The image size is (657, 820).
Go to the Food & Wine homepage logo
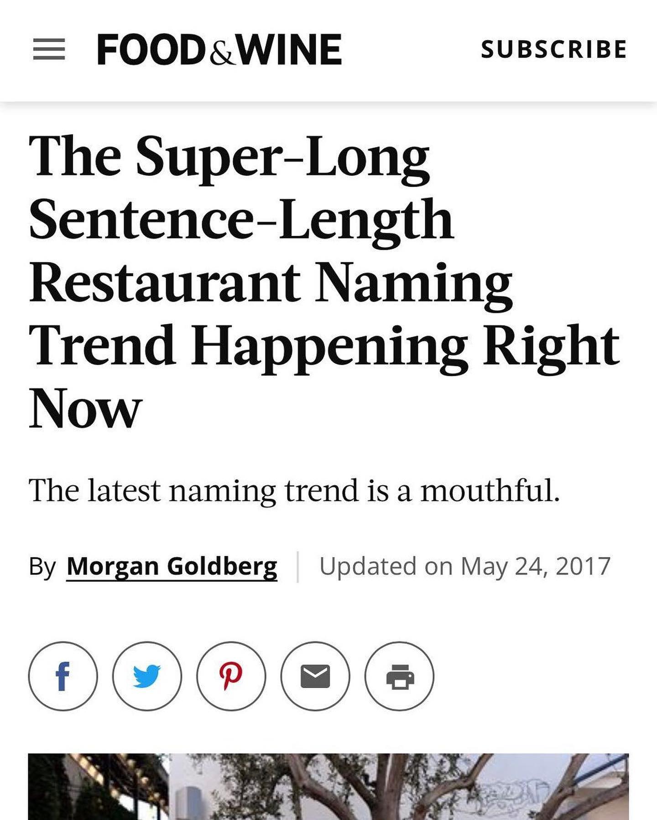219,49
